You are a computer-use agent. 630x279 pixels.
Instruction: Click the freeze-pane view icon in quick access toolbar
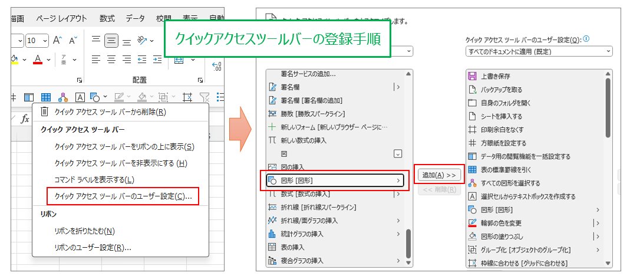pos(28,97)
